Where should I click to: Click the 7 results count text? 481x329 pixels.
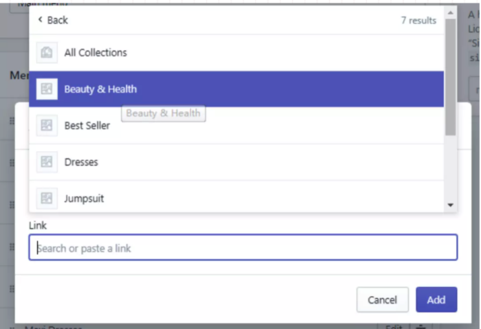(x=418, y=21)
